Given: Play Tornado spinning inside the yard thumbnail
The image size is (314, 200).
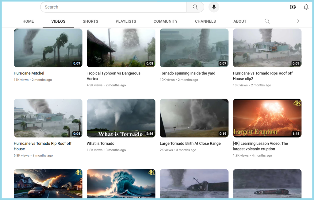Looking at the screenshot, I should 194,48.
